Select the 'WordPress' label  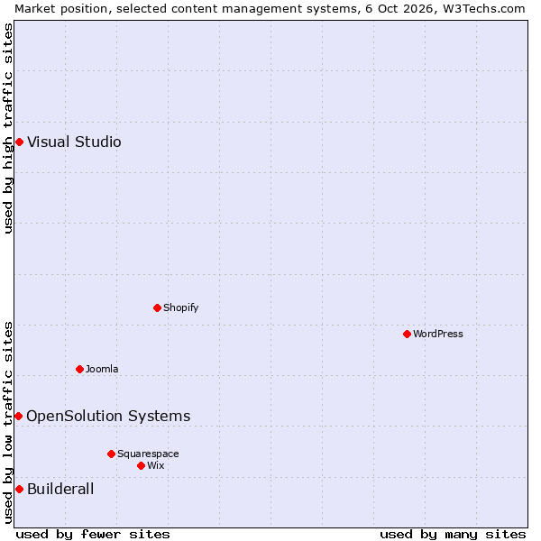point(438,334)
